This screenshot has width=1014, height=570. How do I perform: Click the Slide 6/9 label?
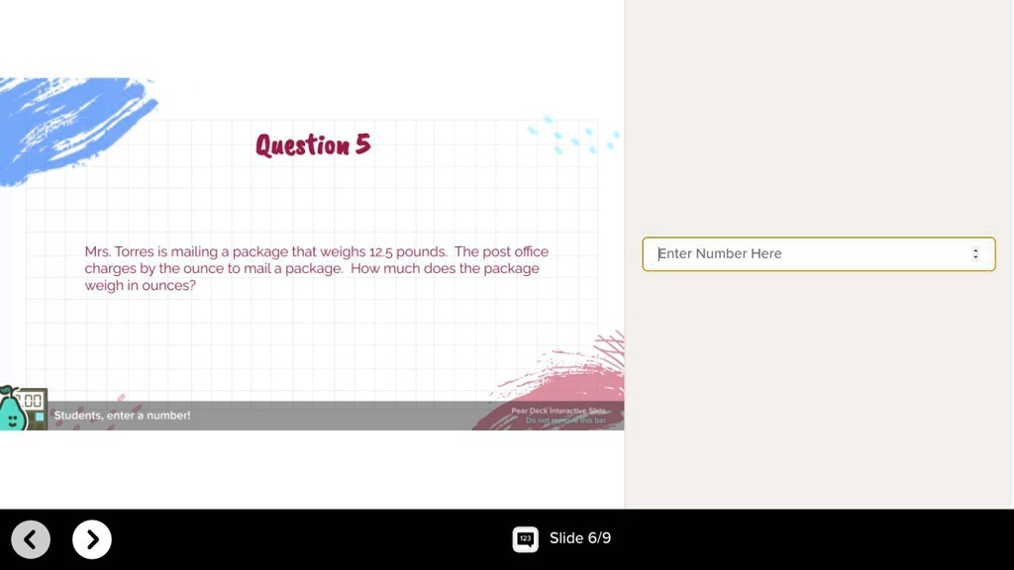[580, 539]
